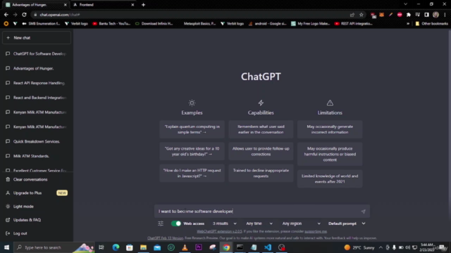Screen dimensions: 451x253
Task: Switch to the Frontend browser tab
Action: [102, 5]
